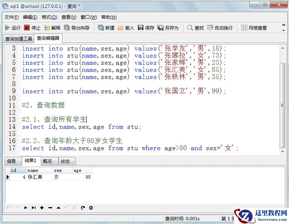Click the 查询时间: 0.001s status entry
Image resolution: width=289 pixels, height=224 pixels.
point(182,218)
